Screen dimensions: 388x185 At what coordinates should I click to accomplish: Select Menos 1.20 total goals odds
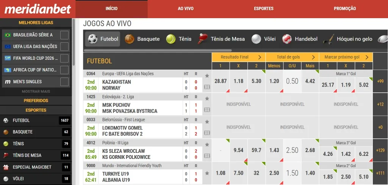coord(274,81)
